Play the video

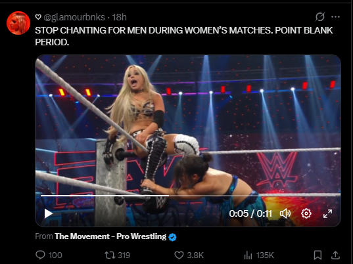[x=48, y=213]
